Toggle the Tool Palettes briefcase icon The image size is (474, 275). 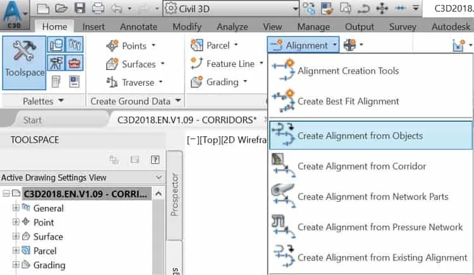75,62
